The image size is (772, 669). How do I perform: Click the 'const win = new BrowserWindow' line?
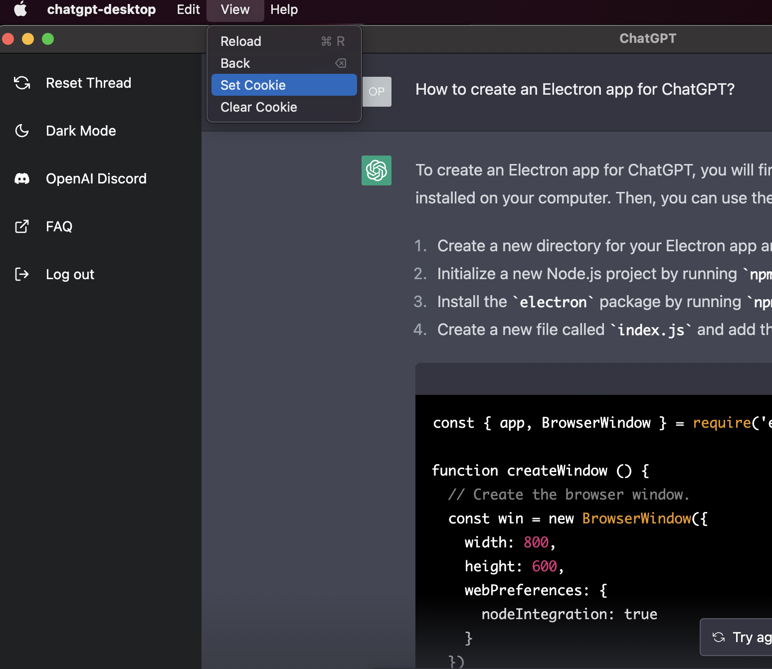(578, 518)
